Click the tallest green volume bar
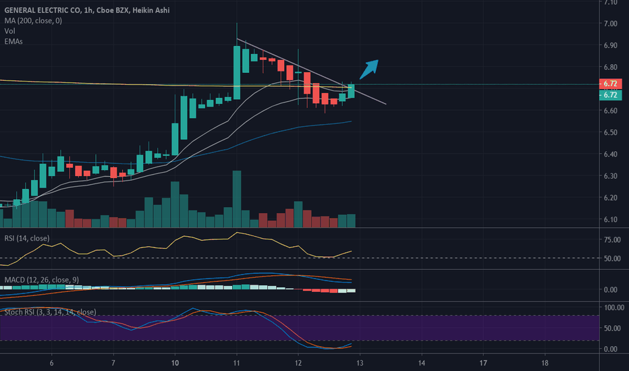Image resolution: width=629 pixels, height=371 pixels. pyautogui.click(x=237, y=199)
